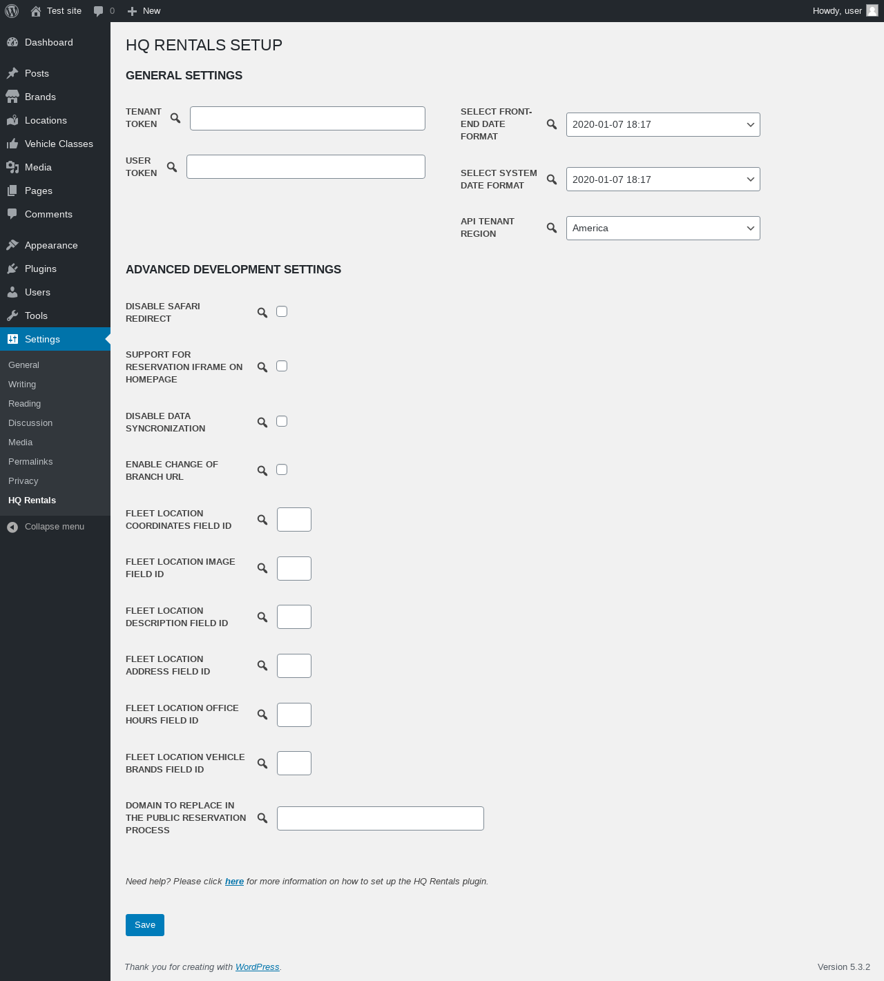Click the magnifier icon next to API Tenant Region

coord(552,228)
